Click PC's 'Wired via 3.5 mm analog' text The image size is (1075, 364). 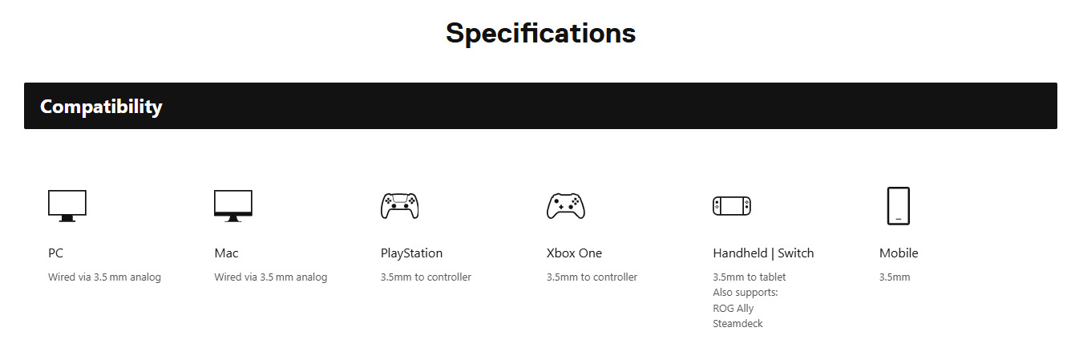tap(104, 277)
